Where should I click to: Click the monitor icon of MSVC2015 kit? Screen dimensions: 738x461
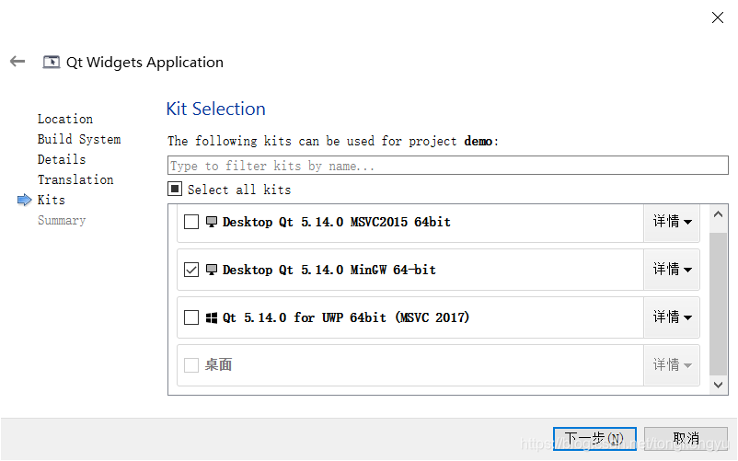212,222
